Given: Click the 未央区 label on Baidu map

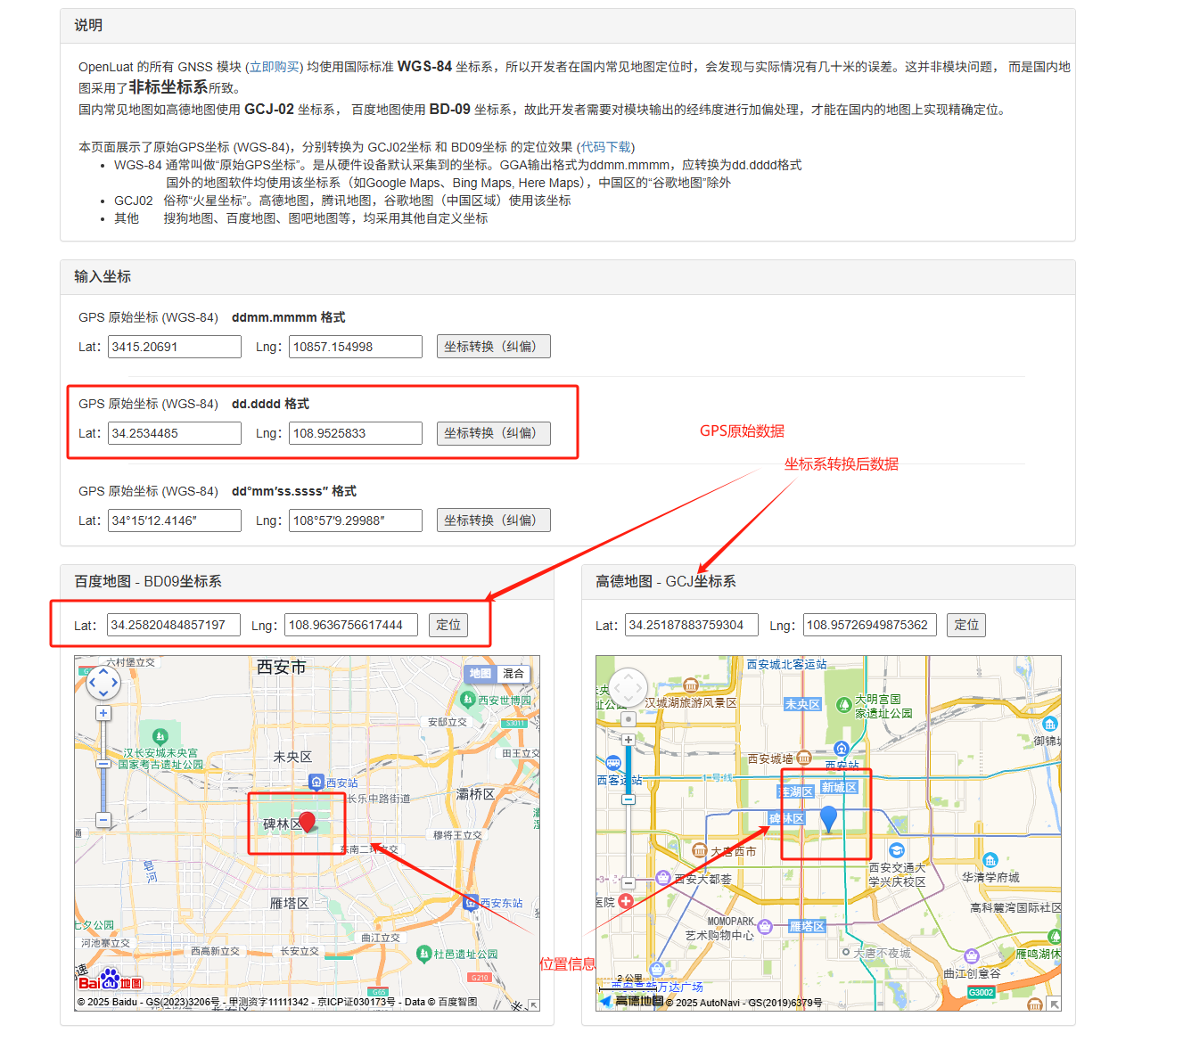Looking at the screenshot, I should (292, 757).
